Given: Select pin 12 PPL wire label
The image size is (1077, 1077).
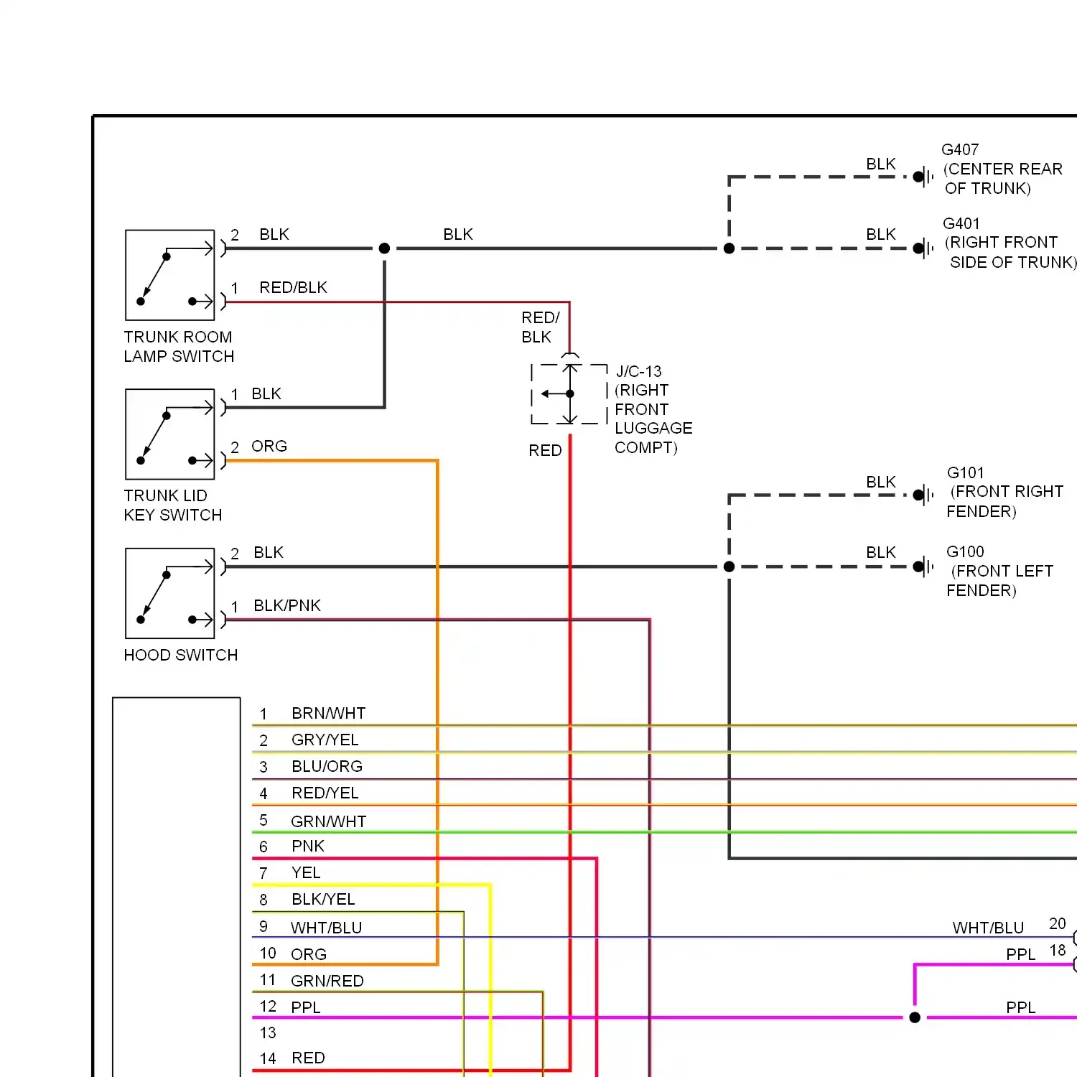Looking at the screenshot, I should [x=306, y=1007].
